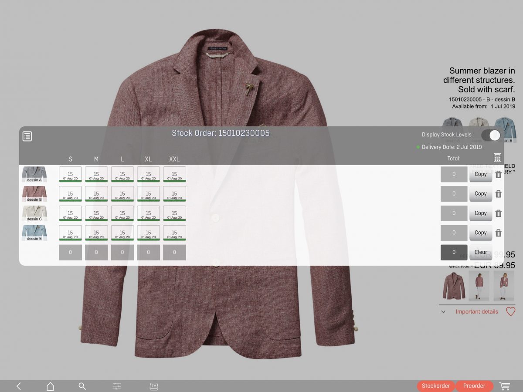Image resolution: width=523 pixels, height=392 pixels.
Task: Go back using the bottom bar arrow
Action: (19, 386)
